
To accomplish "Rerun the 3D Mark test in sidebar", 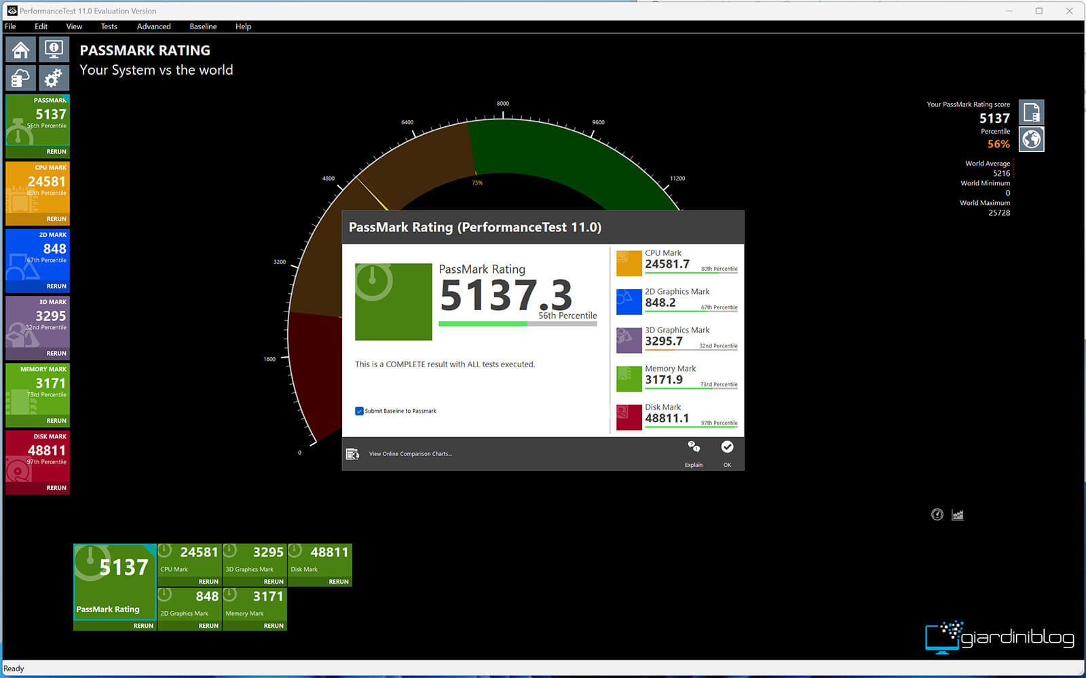I will [x=56, y=354].
